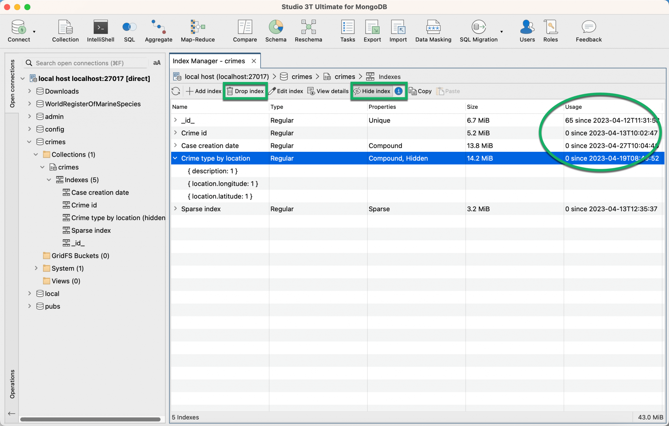
Task: Click Drop index button
Action: pos(245,91)
